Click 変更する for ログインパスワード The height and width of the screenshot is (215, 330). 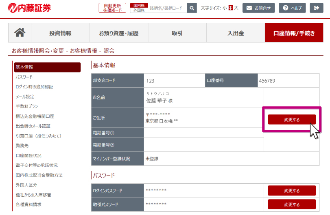pyautogui.click(x=291, y=191)
